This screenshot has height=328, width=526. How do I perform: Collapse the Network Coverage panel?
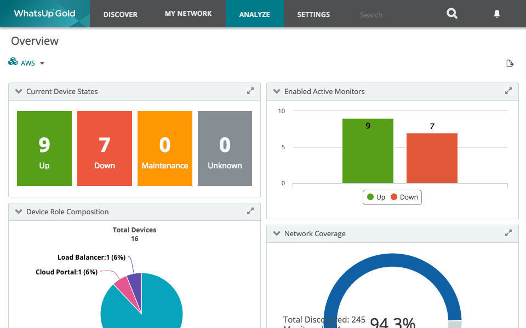tap(276, 233)
